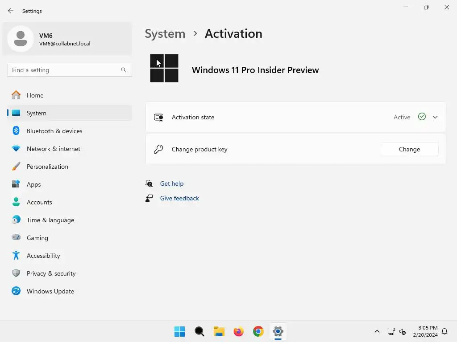
Task: Restore down the Settings window
Action: (426, 7)
